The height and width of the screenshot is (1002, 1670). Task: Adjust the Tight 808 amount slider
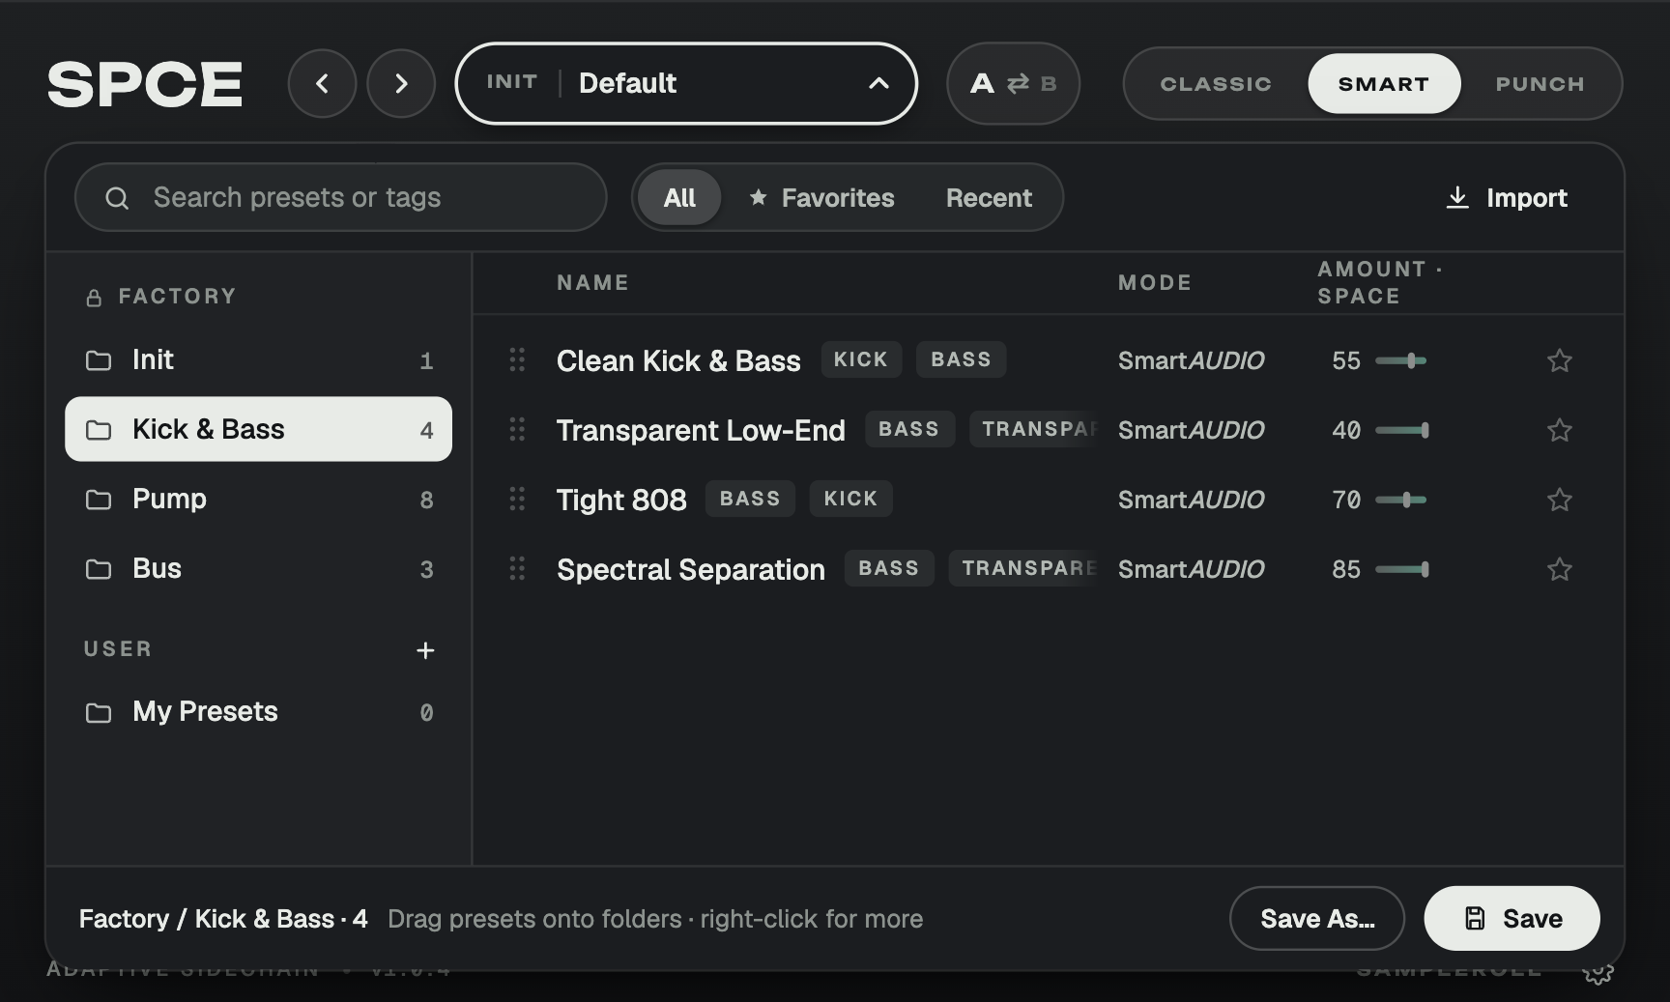tap(1401, 500)
